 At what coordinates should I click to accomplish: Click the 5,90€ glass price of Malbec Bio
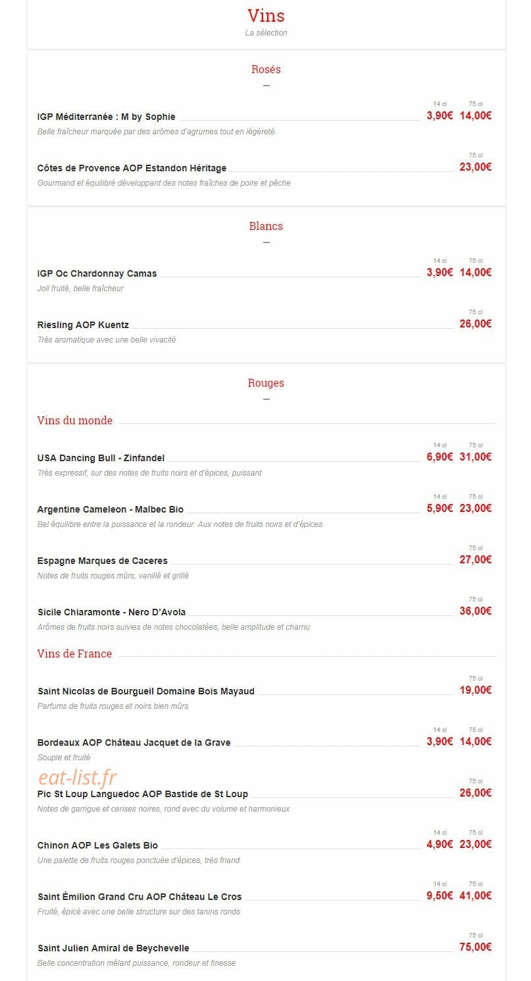tap(440, 509)
